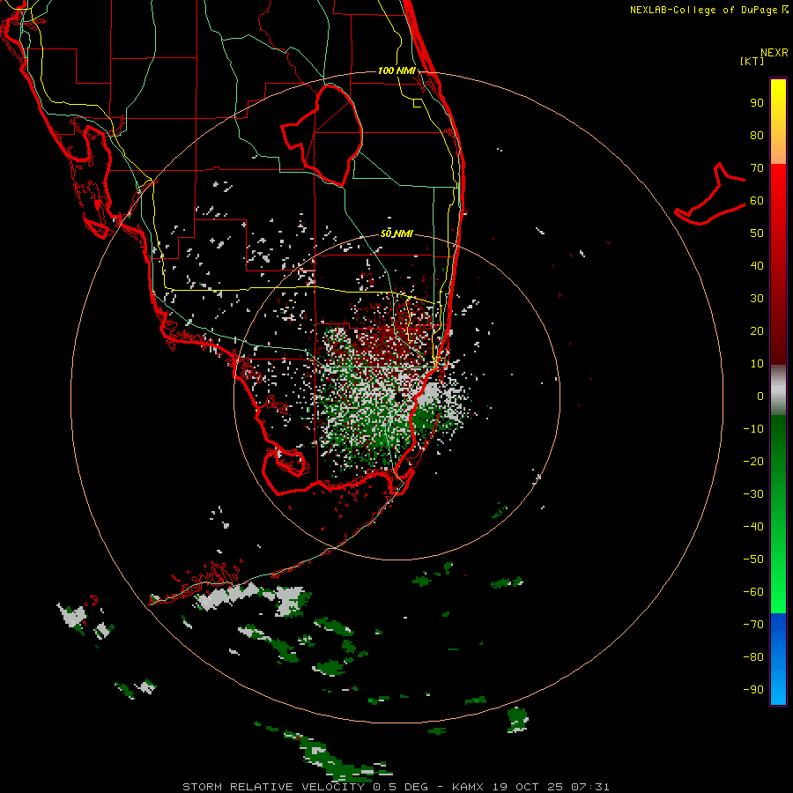This screenshot has height=793, width=793.
Task: Select the positive 50 scale value
Action: point(757,233)
